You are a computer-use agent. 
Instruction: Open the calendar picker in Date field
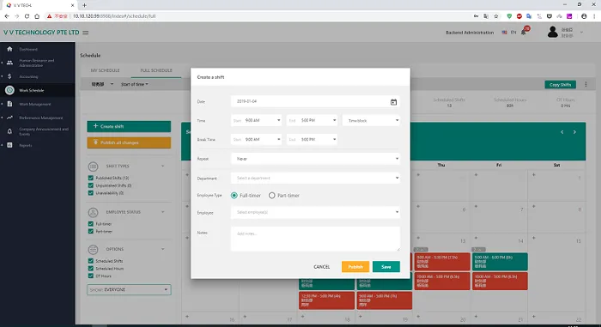(393, 102)
